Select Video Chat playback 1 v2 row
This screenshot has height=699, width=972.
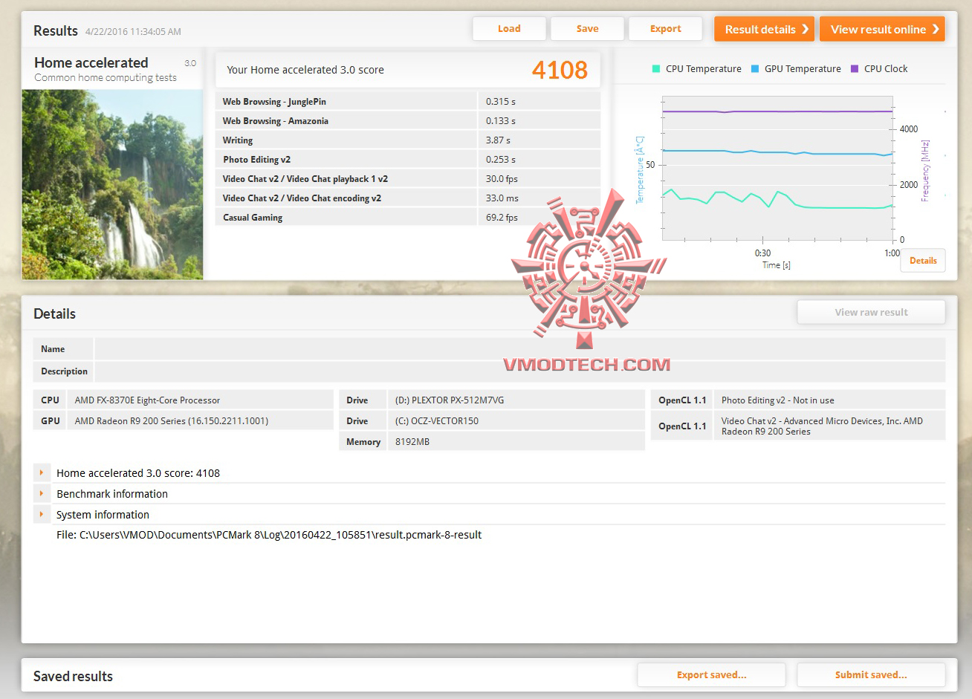click(x=408, y=179)
